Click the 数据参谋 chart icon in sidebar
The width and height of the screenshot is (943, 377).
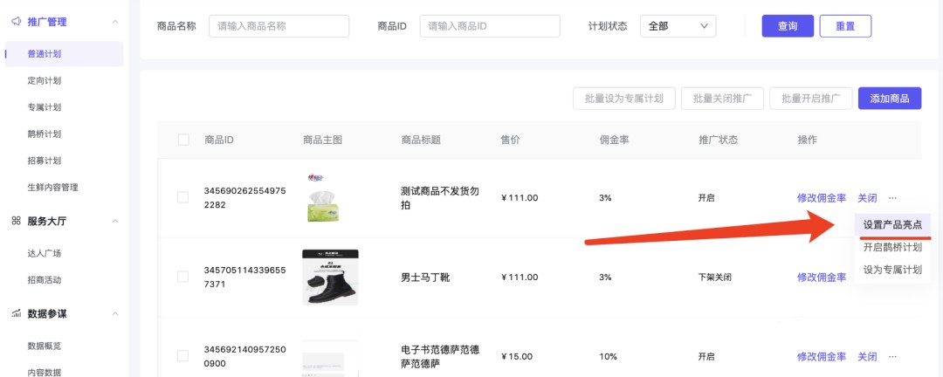[17, 314]
